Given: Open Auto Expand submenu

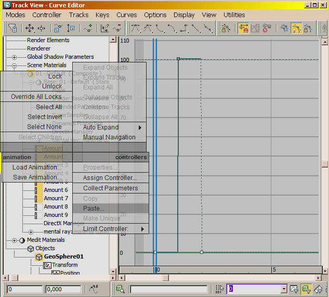Looking at the screenshot, I should [109, 127].
